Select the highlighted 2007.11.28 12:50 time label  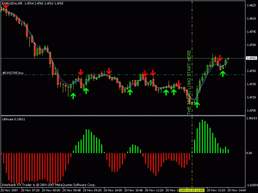[x=192, y=190]
